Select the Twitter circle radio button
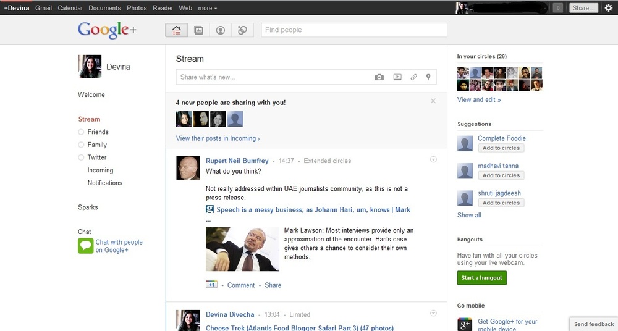This screenshot has width=618, height=331. click(x=81, y=157)
